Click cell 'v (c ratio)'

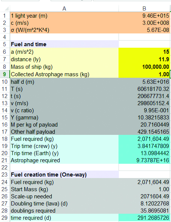(x=64, y=110)
